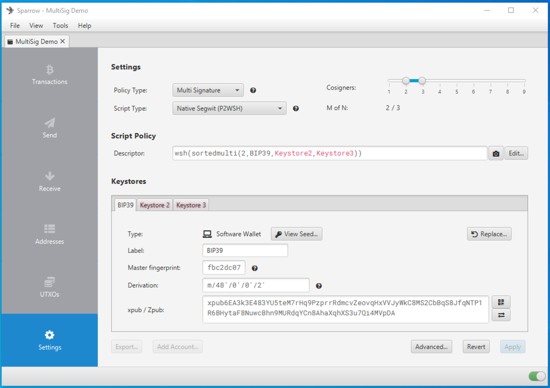The image size is (550, 388).
Task: Open the Send sidebar section
Action: pos(49,128)
